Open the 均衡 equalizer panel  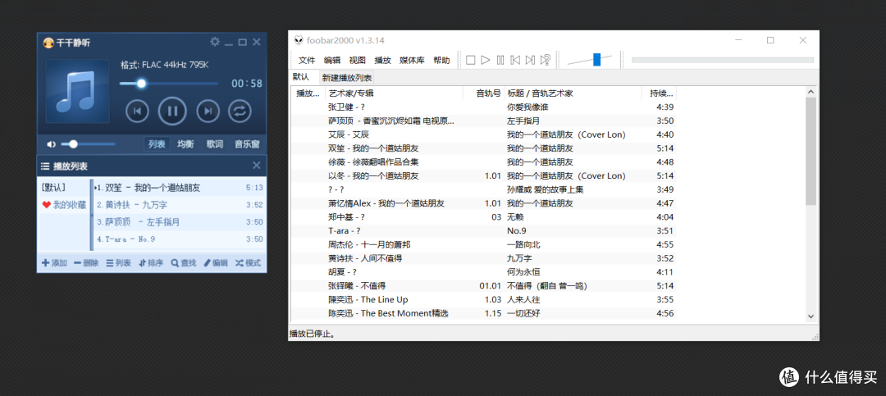185,144
